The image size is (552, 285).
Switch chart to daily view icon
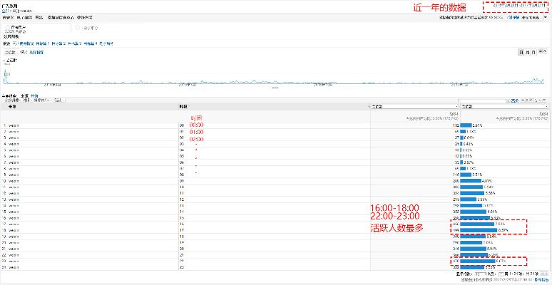[x=523, y=52]
